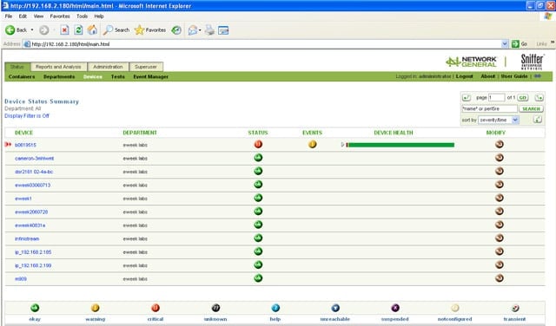Open the infinistream device link
Screen dimensions: 556x326
[x=27, y=238]
